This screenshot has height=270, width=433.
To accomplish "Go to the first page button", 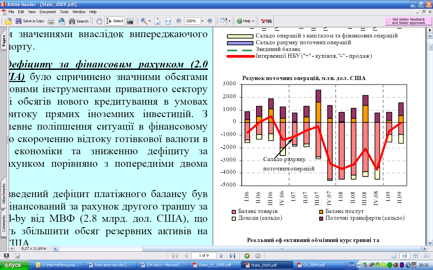I will 175,256.
